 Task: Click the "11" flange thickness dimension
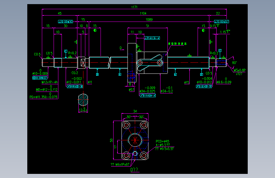(x=132, y=32)
